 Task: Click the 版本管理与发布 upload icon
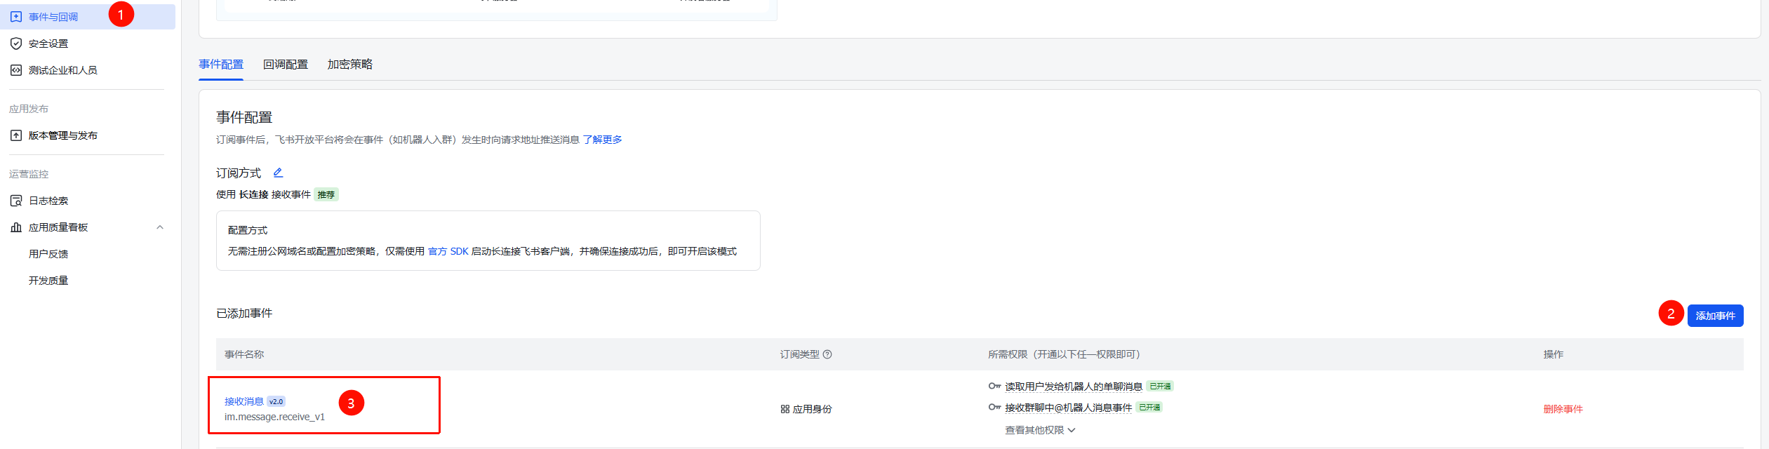pos(16,135)
